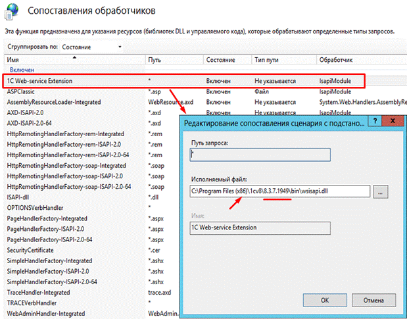Close the handler mapping edit dialog

coord(393,121)
